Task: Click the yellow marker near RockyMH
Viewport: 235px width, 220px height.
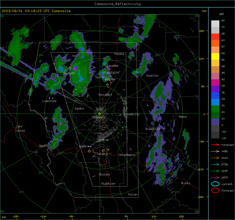Action: point(70,68)
